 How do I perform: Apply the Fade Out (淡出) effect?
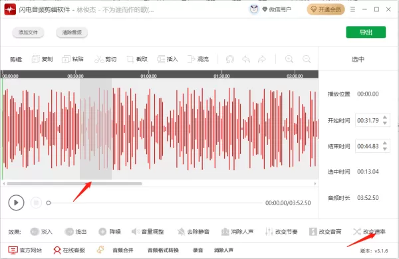[x=75, y=232]
